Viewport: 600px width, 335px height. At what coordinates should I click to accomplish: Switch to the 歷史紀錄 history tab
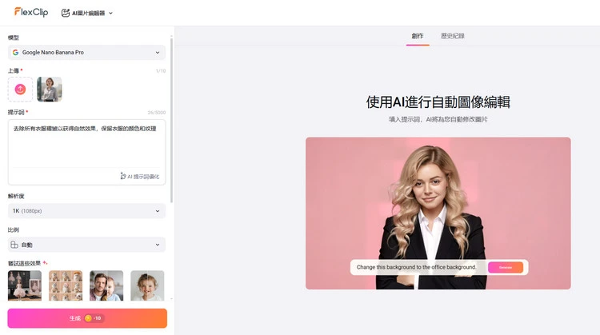453,36
